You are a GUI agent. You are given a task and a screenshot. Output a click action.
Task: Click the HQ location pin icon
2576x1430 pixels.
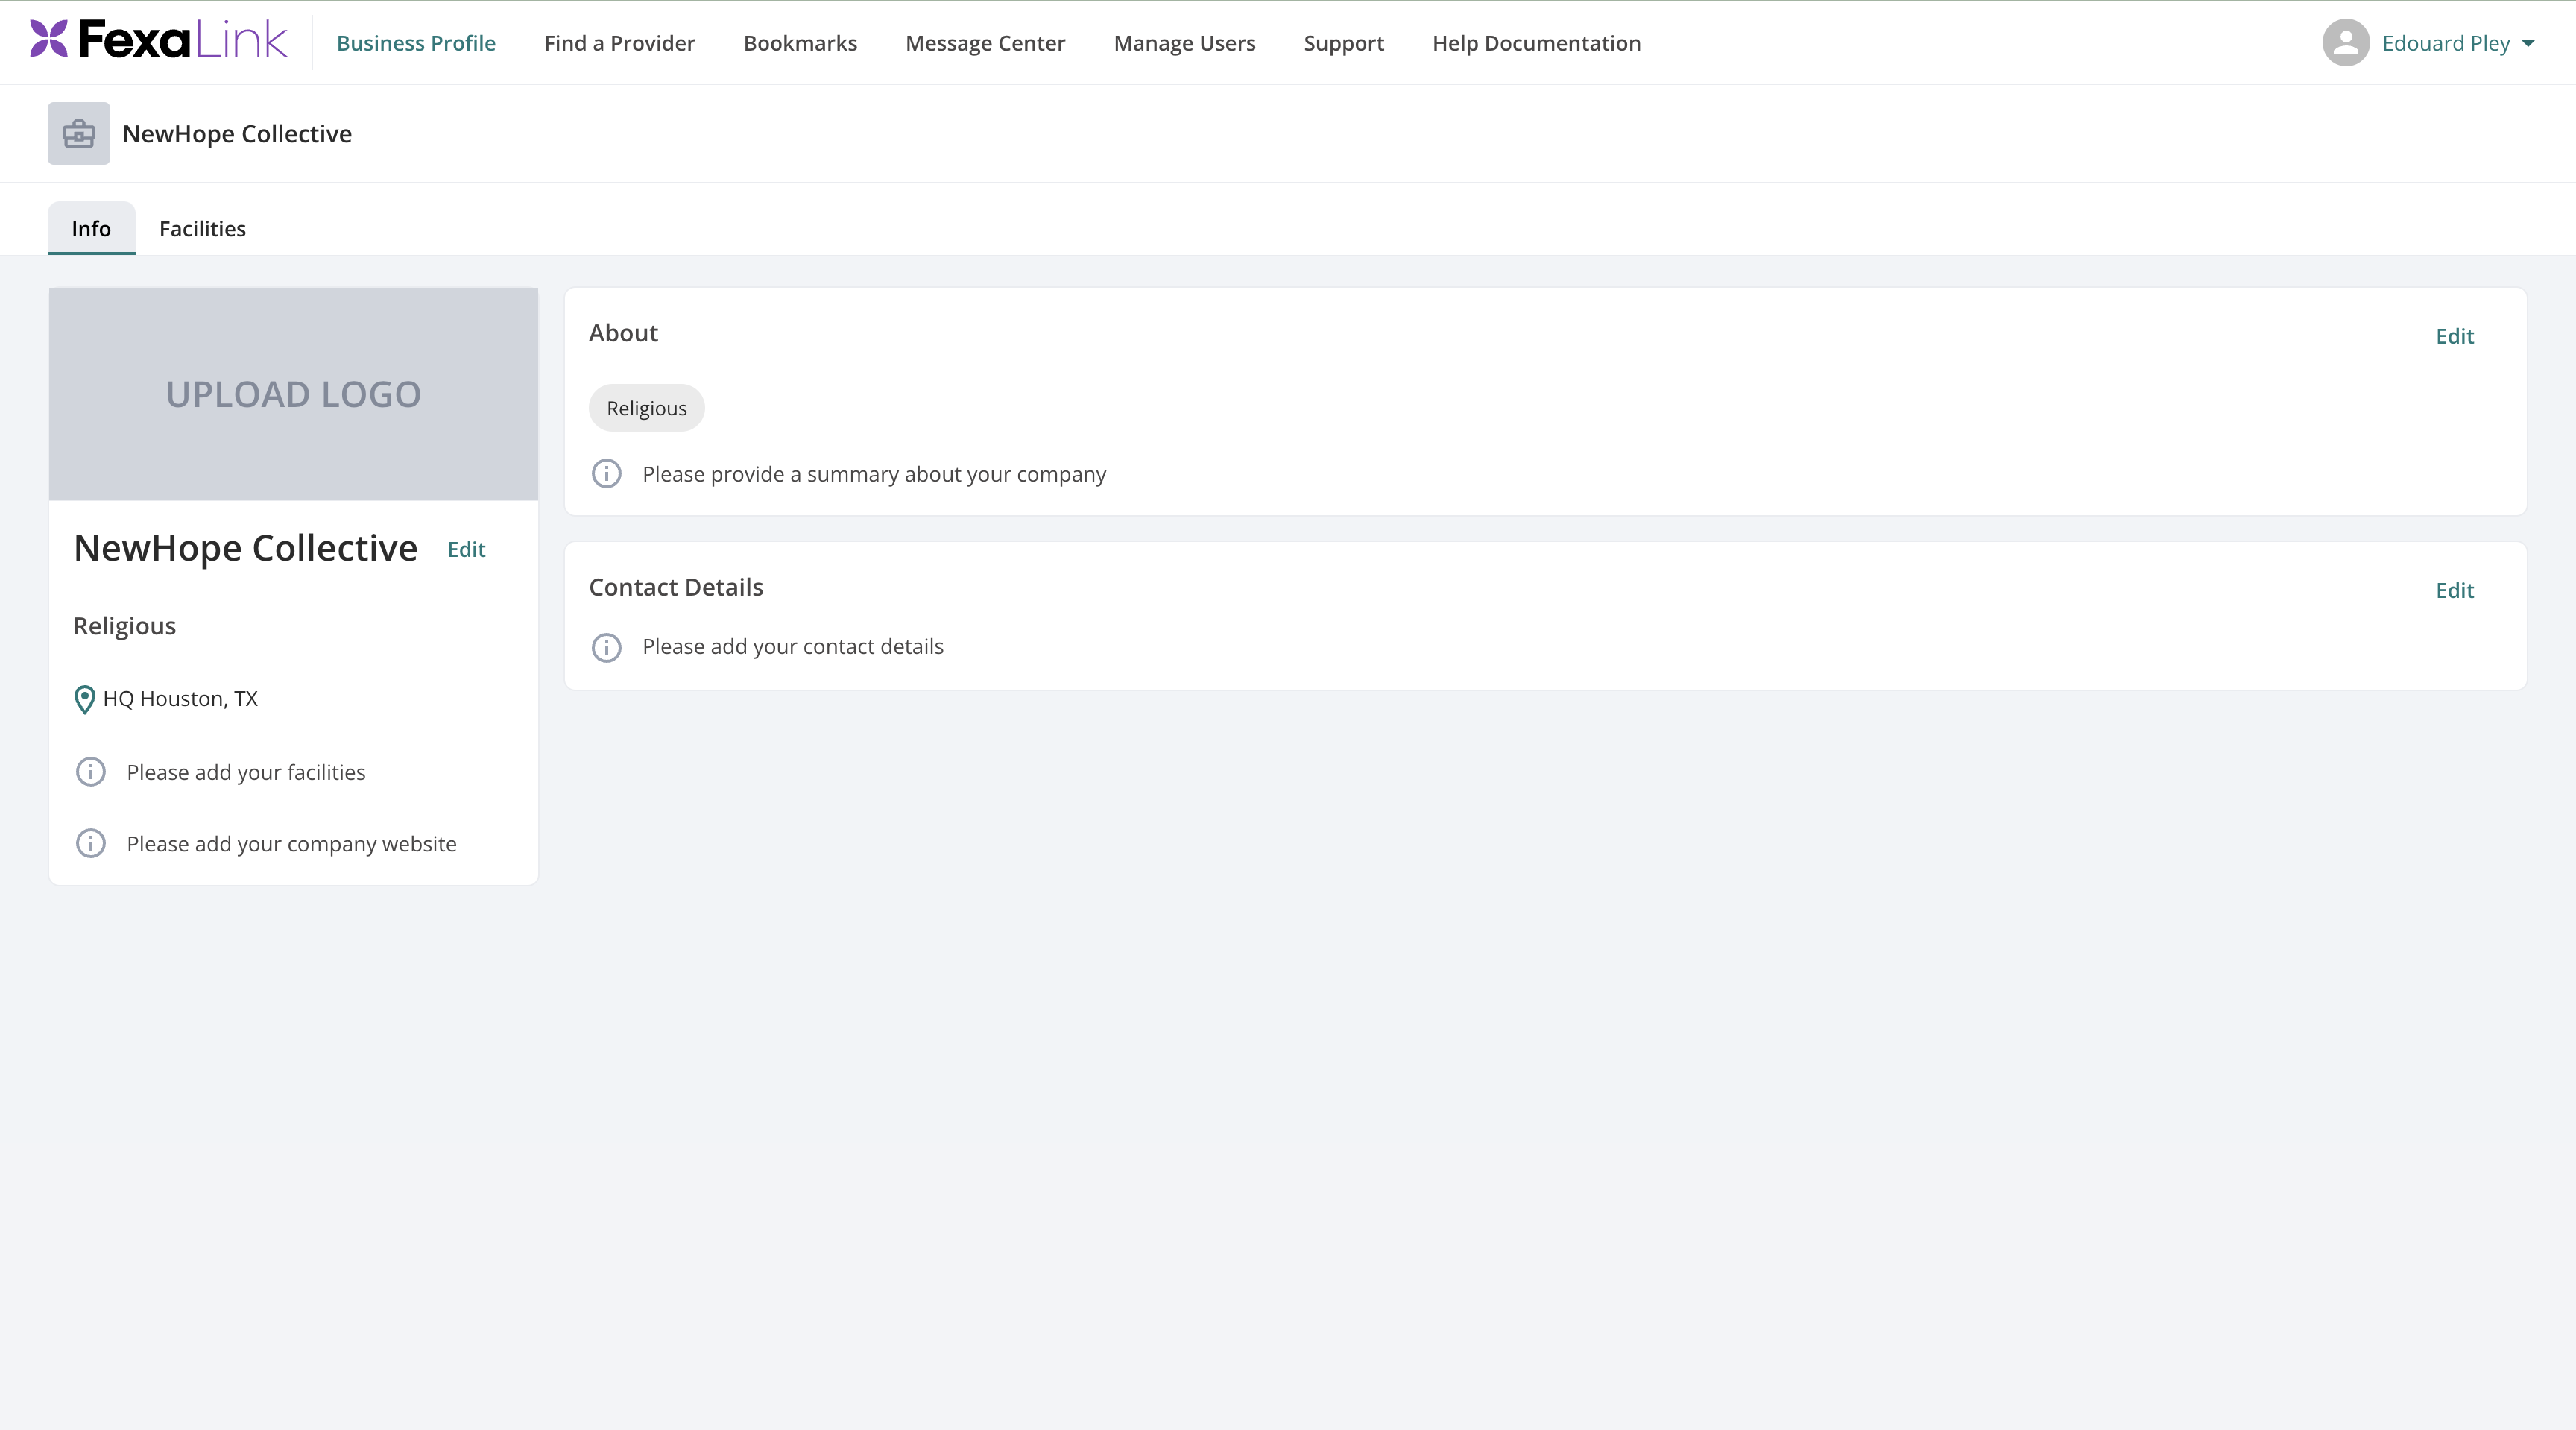(85, 699)
